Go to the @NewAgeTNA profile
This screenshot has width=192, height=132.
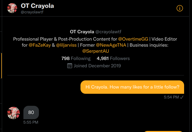pos(111,45)
